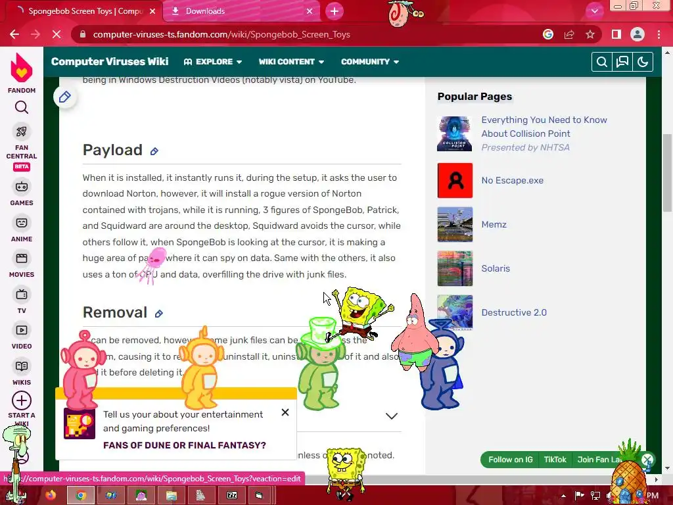Open 7-Zip from the taskbar
This screenshot has width=673, height=505.
232,495
